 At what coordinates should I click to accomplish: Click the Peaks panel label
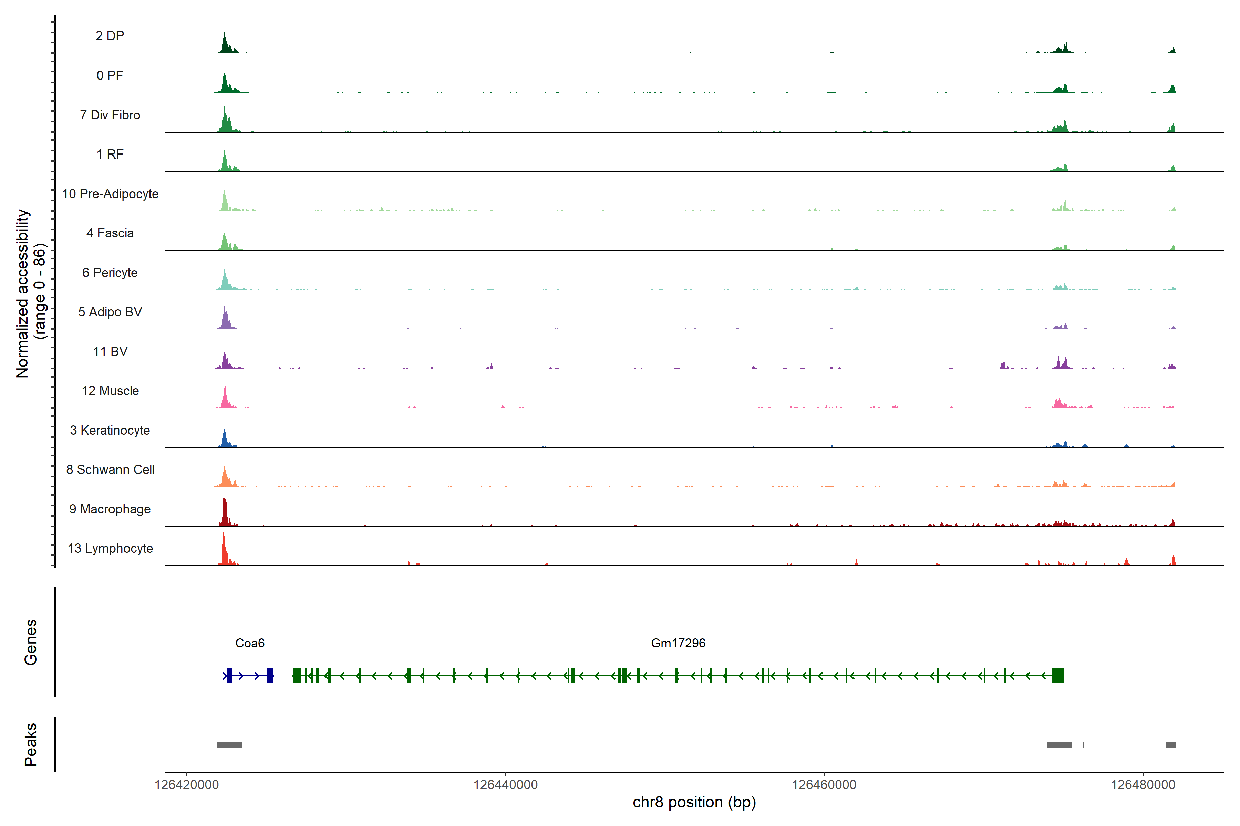[31, 744]
